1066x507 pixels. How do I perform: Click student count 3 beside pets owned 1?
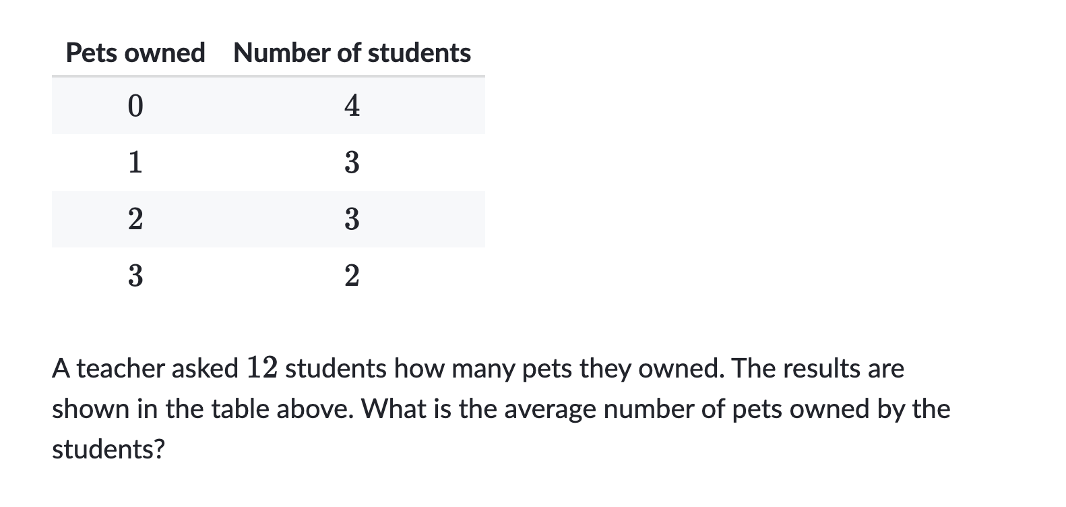pos(352,162)
